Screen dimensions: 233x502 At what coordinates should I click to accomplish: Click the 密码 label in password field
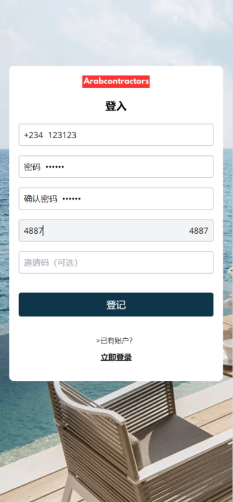point(32,167)
